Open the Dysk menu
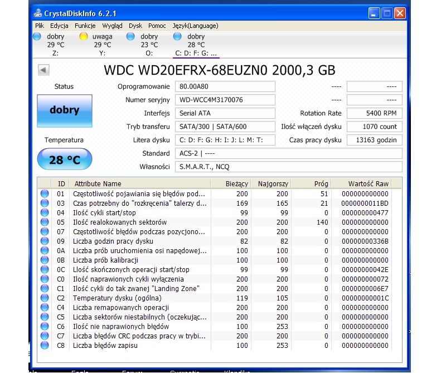446x373 pixels. pos(135,26)
